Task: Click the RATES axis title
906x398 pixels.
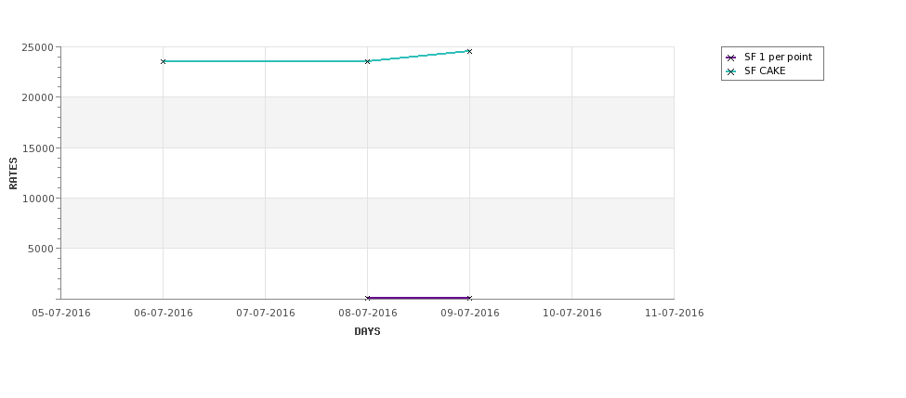Action: 13,173
